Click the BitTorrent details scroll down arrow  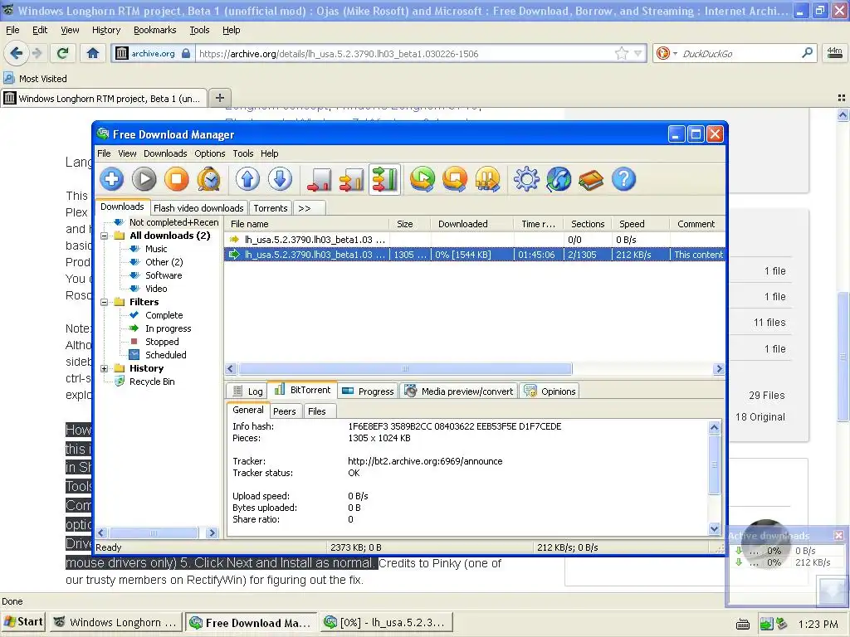[x=714, y=528]
